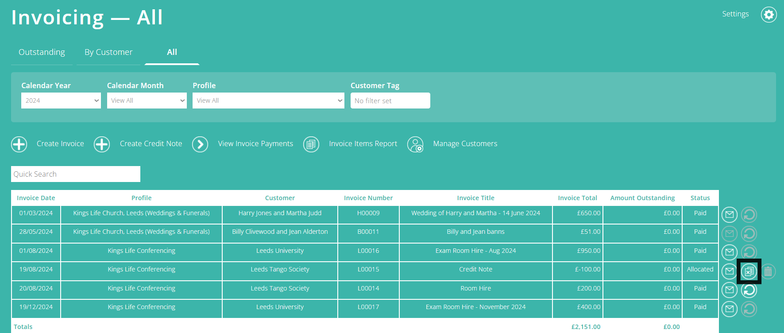Click the View Invoice Payments arrow icon
The width and height of the screenshot is (784, 333).
pyautogui.click(x=200, y=144)
